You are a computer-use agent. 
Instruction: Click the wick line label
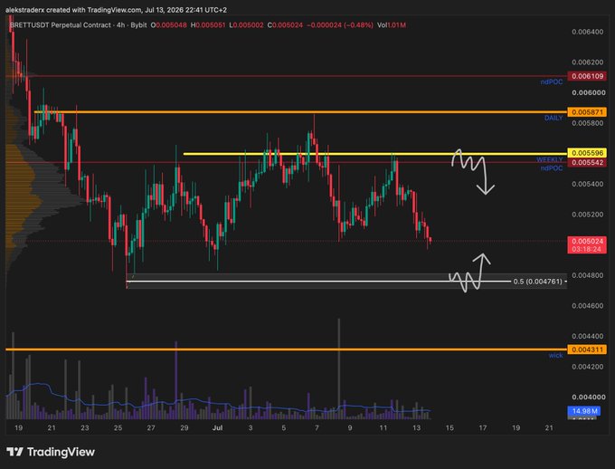tap(555, 356)
